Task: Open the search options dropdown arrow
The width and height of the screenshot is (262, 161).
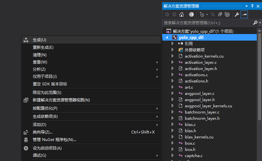Action: click(260, 23)
